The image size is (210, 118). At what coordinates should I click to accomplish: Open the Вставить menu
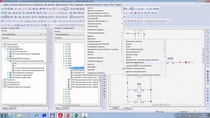click(x=52, y=5)
